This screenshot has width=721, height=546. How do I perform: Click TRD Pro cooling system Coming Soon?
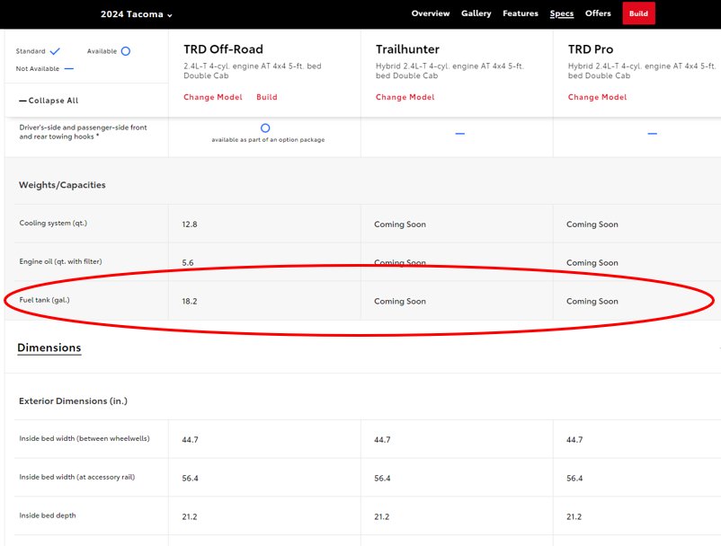tap(592, 225)
